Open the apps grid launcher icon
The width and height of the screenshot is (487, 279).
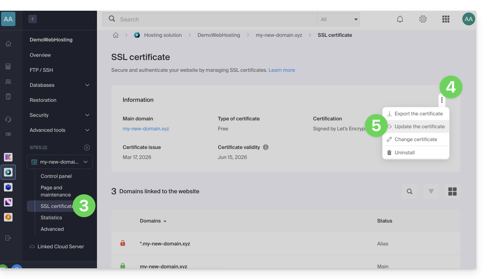tap(446, 19)
